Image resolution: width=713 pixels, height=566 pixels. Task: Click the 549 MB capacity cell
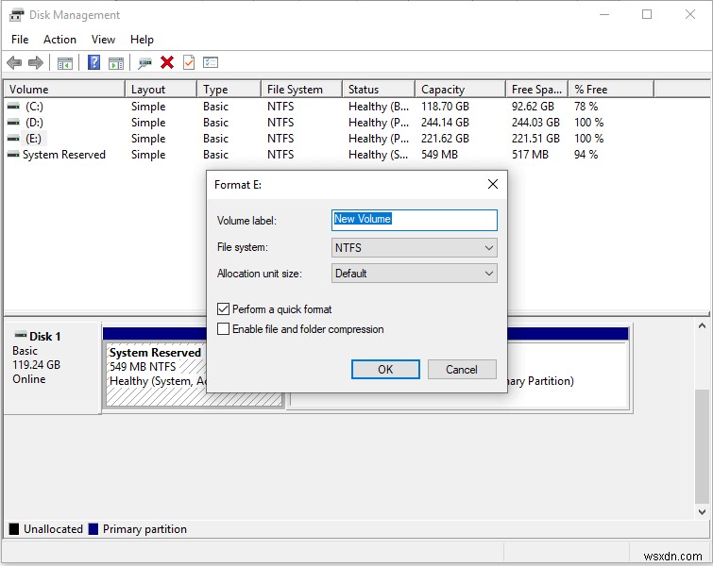click(439, 155)
